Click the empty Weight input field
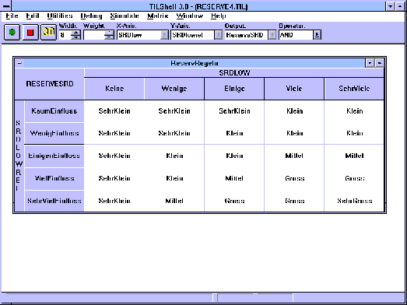The width and height of the screenshot is (407, 305). pos(94,35)
